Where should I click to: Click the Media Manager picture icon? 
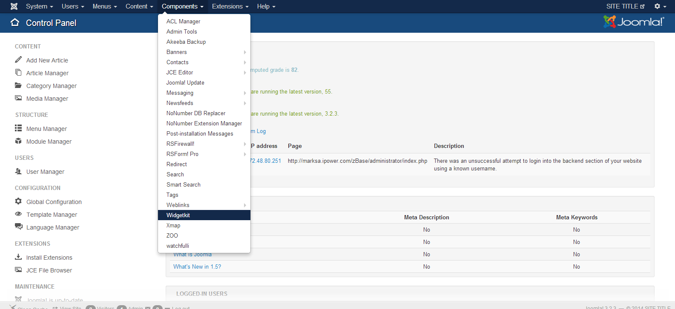coord(18,98)
